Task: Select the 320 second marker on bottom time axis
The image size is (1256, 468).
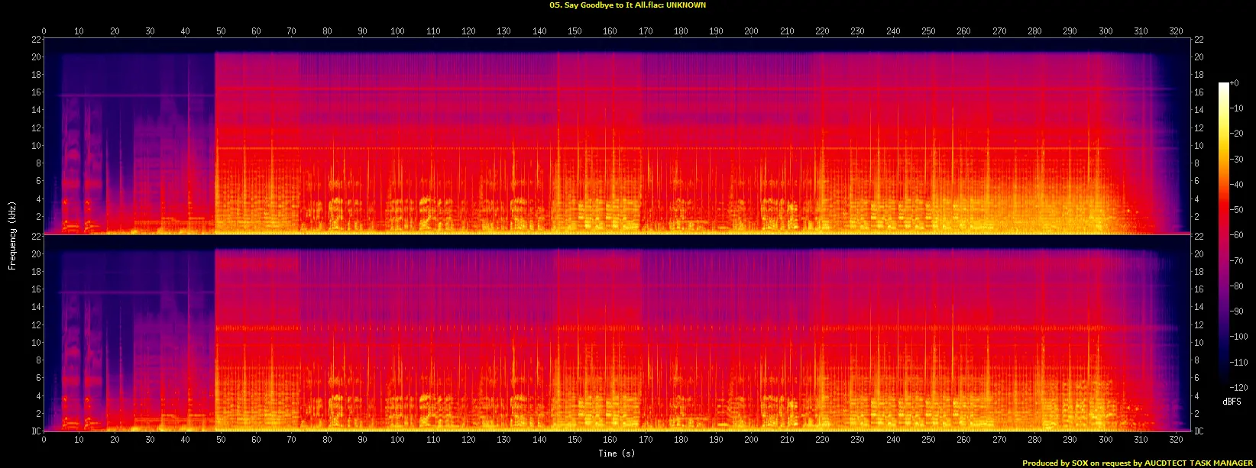Action: tap(1176, 440)
